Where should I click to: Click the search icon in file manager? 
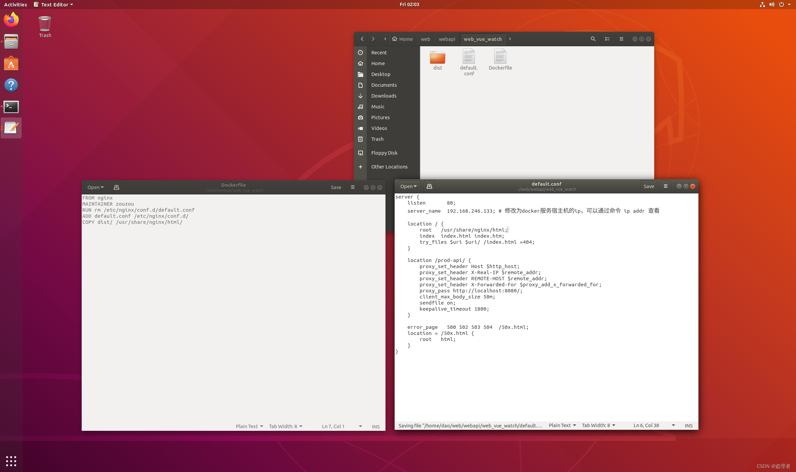point(593,39)
